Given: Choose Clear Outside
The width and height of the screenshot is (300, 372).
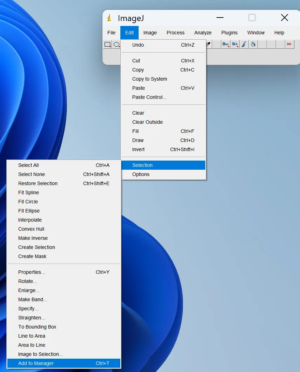Looking at the screenshot, I should point(163,122).
